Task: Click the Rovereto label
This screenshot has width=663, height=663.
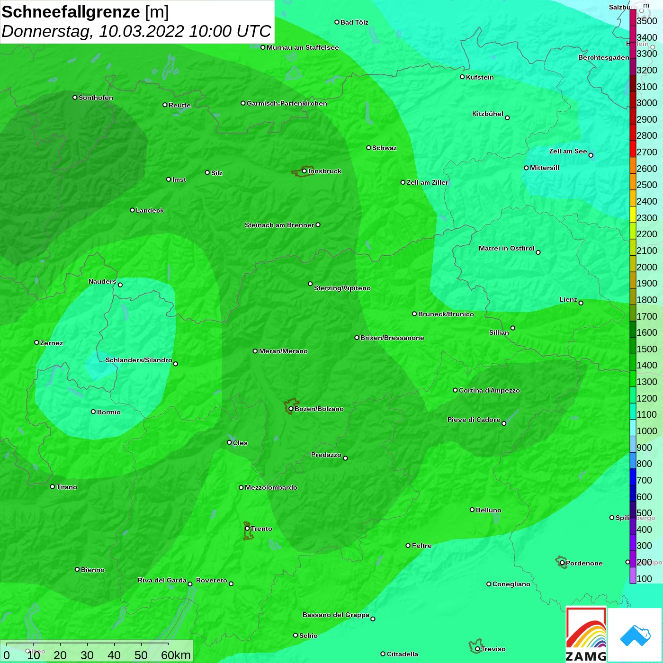Action: click(212, 580)
